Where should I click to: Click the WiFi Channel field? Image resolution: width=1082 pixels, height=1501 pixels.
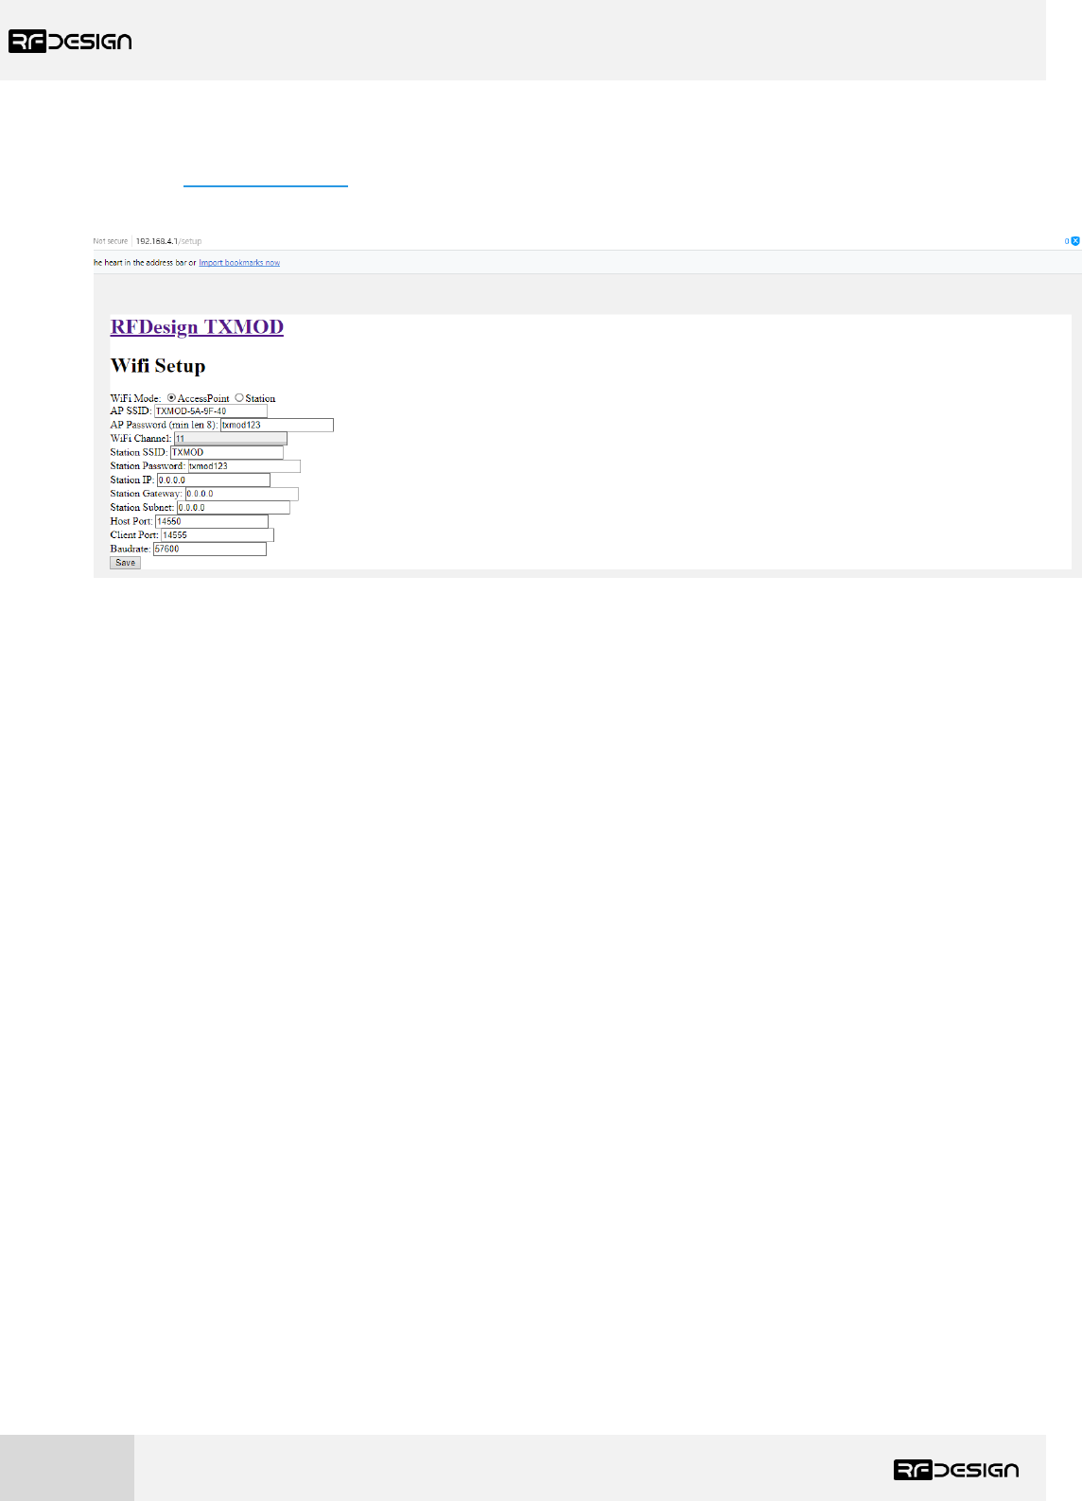pos(231,439)
